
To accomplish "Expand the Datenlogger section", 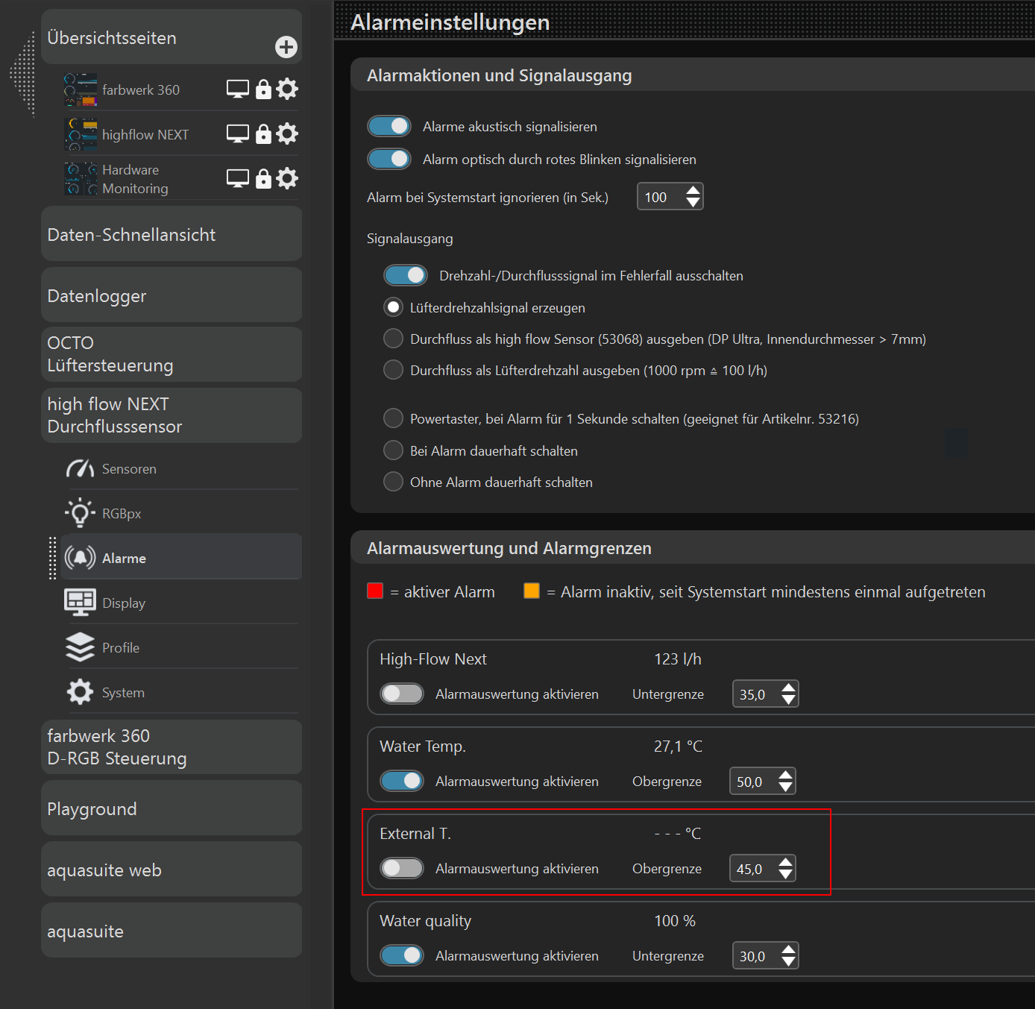I will pyautogui.click(x=172, y=295).
